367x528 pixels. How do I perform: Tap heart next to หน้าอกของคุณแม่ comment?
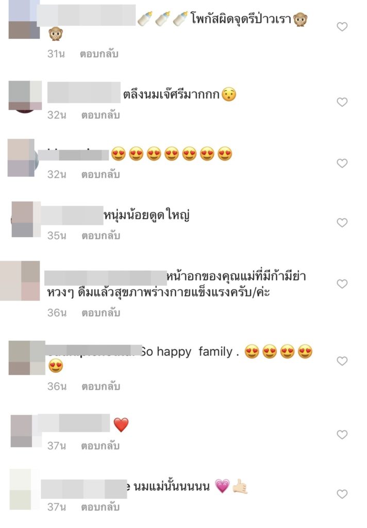pyautogui.click(x=342, y=284)
